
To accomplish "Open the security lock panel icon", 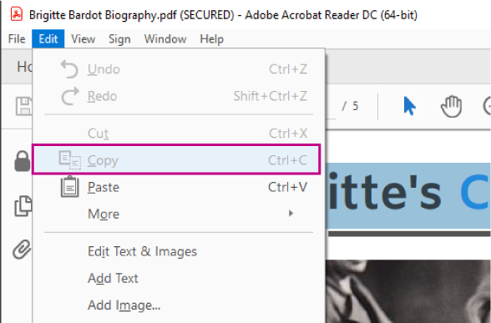I will 23,161.
